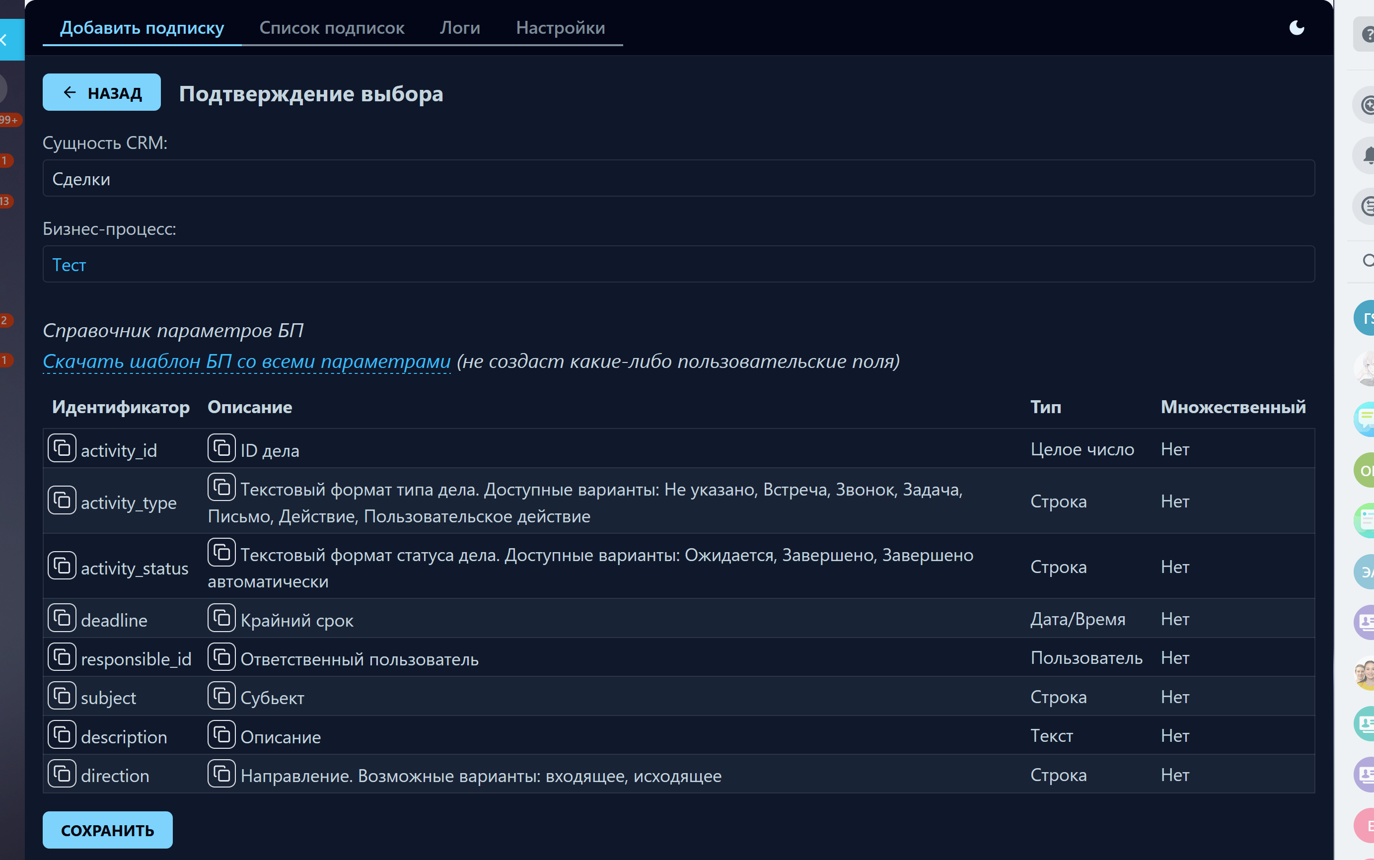
Task: Open the 'Настройки' tab
Action: tap(560, 27)
